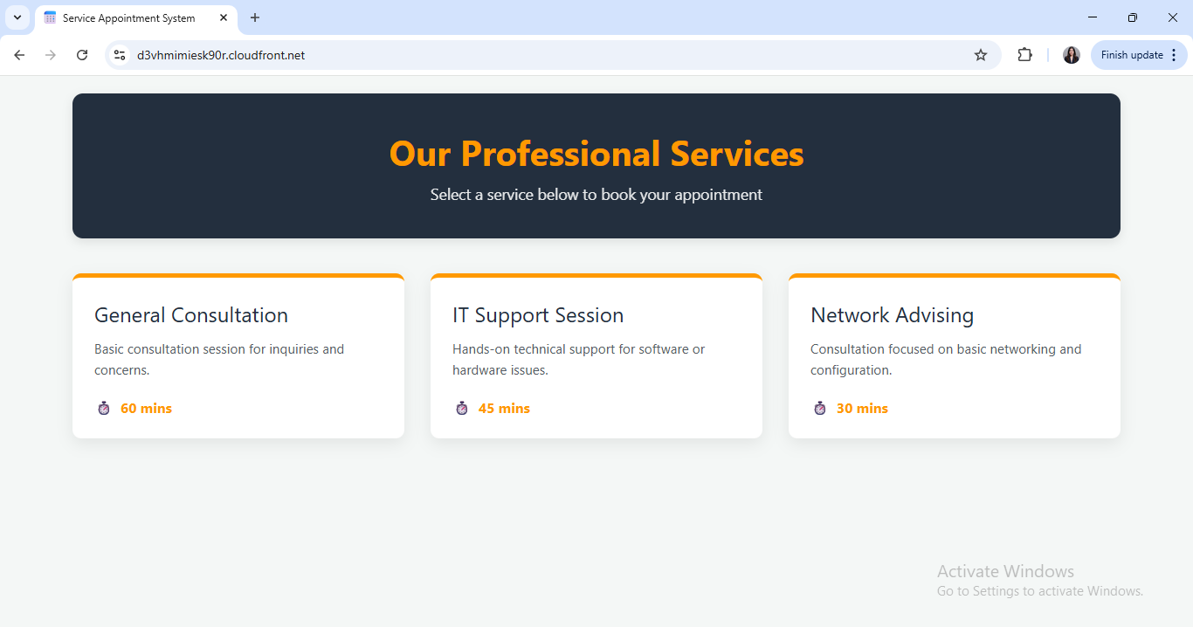Expand the tab search dropdown arrow
Image resolution: width=1193 pixels, height=627 pixels.
tap(17, 17)
